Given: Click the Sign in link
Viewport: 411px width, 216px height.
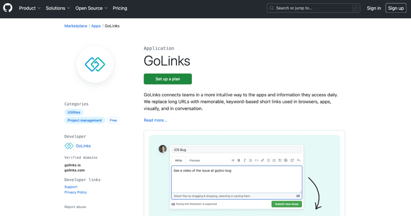Looking at the screenshot, I should (x=374, y=8).
